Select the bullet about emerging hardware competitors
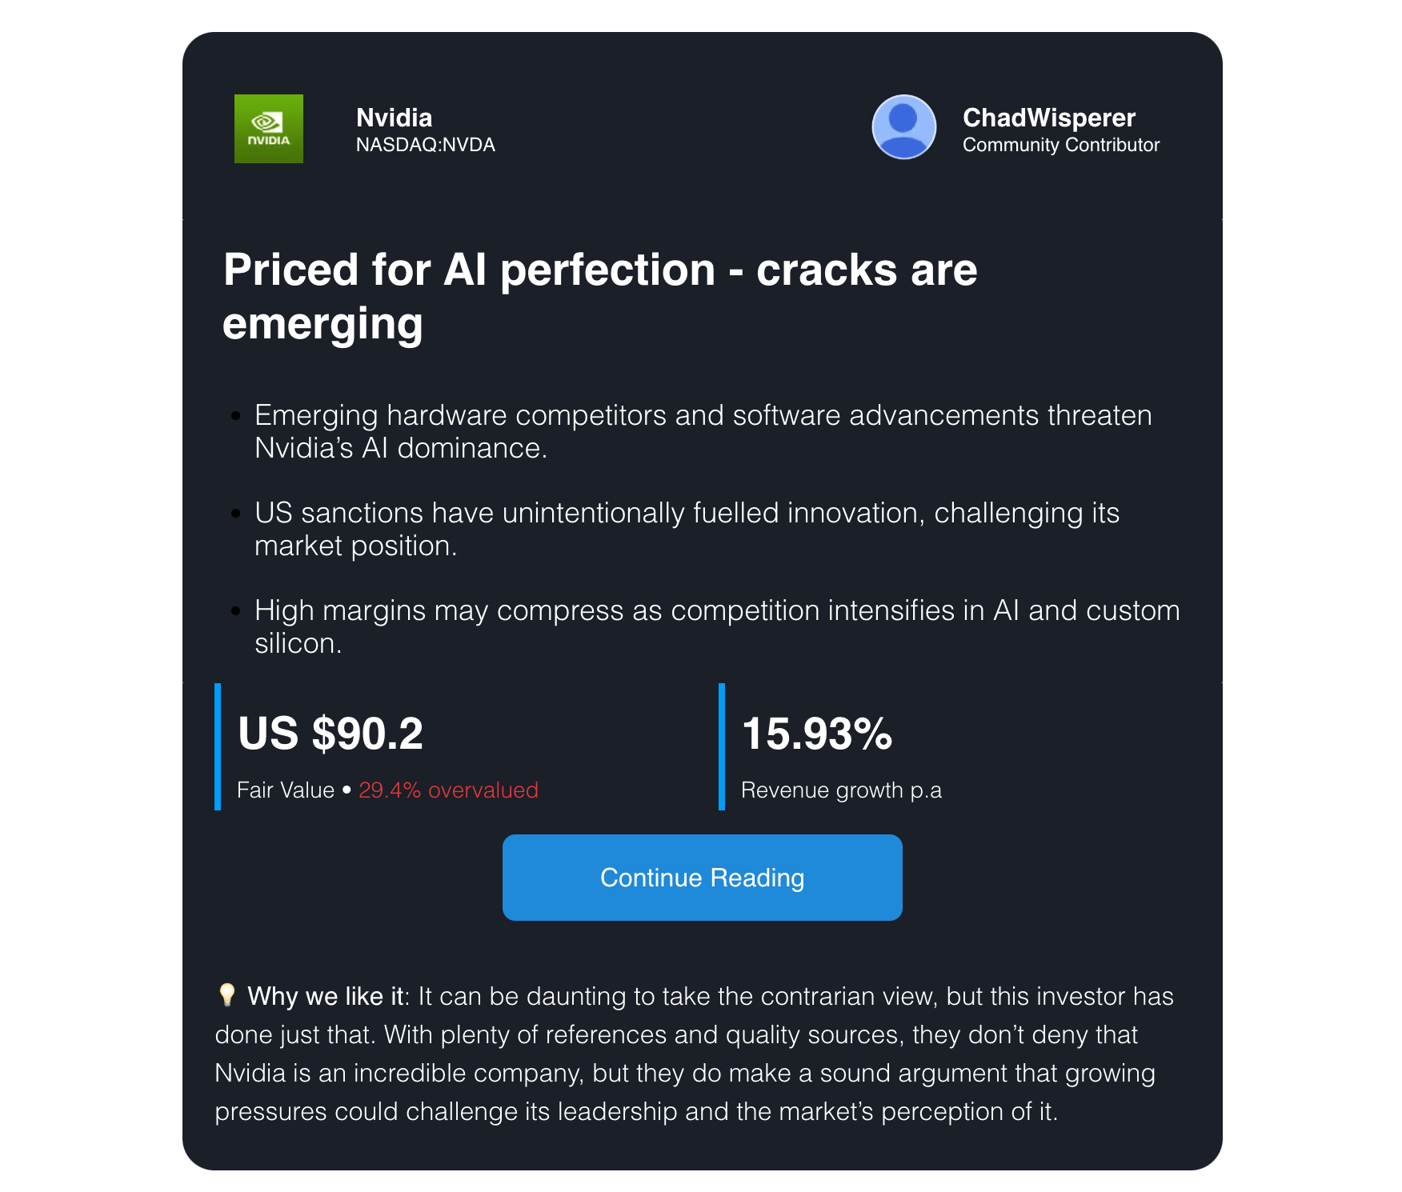 703,432
